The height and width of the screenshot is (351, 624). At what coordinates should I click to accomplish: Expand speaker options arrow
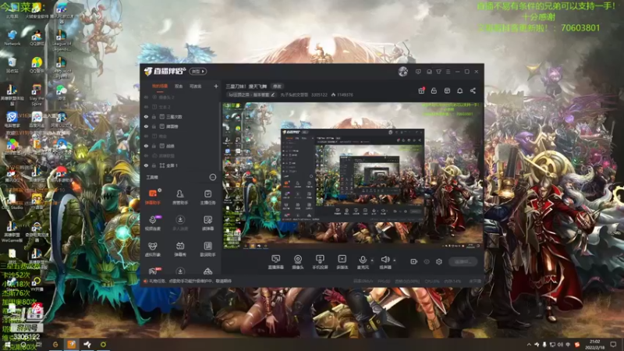tap(395, 261)
